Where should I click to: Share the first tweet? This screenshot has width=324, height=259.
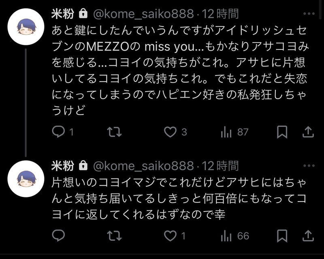[x=308, y=132]
